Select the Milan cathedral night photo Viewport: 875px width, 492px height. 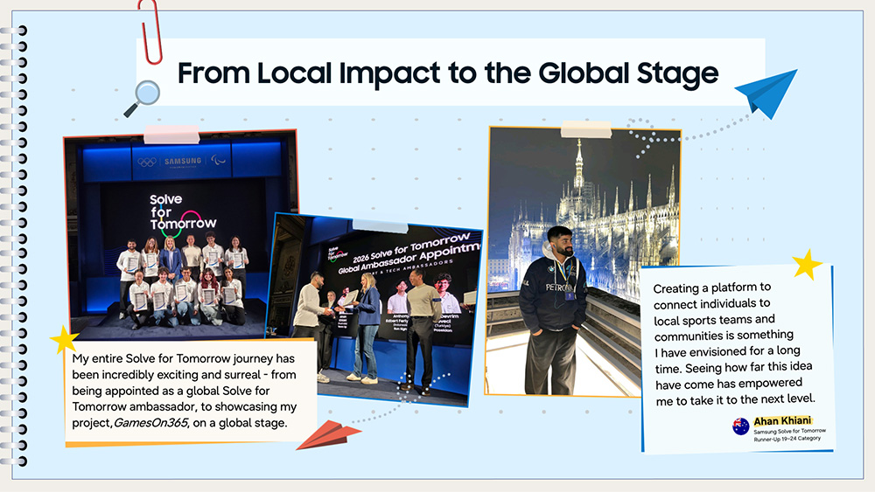click(584, 261)
